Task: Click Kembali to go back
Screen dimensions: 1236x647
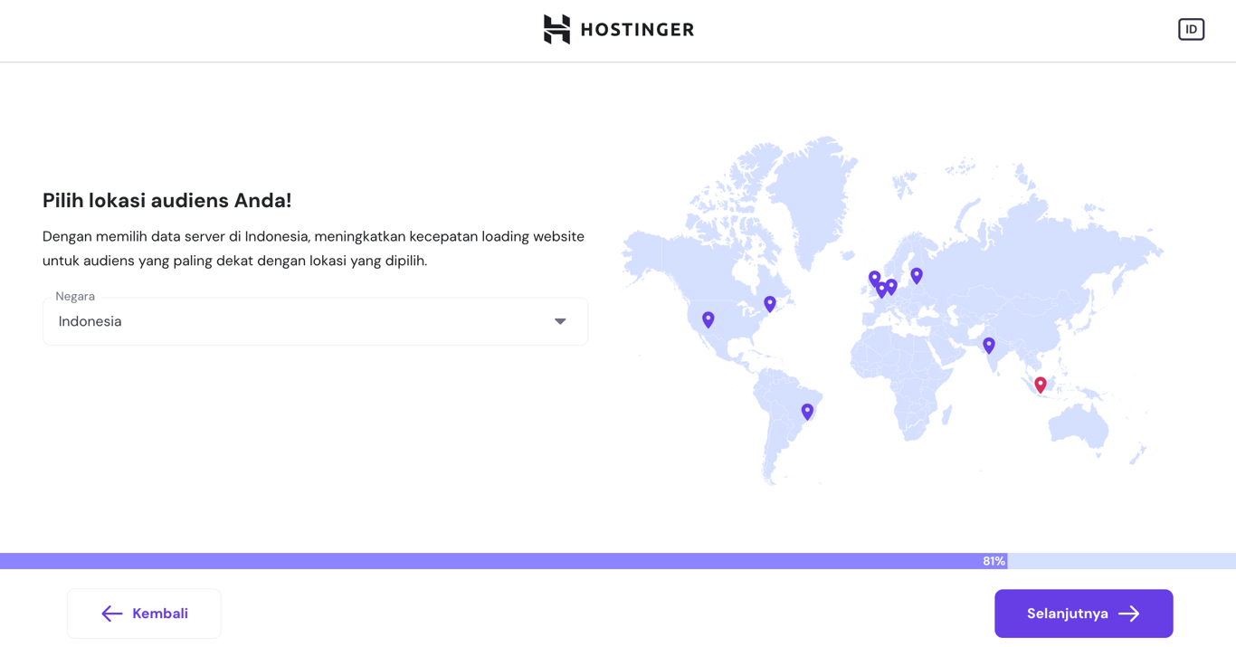Action: pos(144,614)
